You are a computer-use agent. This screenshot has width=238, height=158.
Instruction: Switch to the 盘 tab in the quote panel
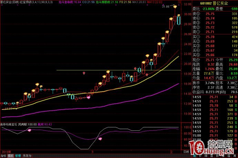[212, 156]
